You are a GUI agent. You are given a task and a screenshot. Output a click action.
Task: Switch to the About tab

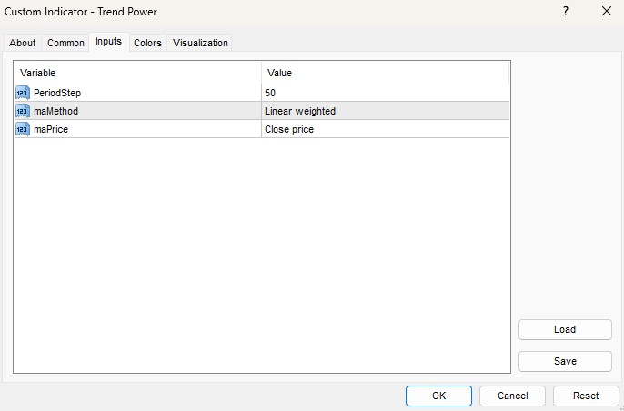tap(23, 43)
